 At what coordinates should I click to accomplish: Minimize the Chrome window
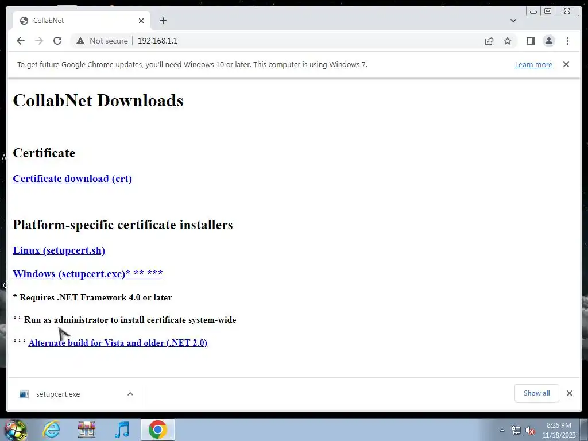pos(533,11)
